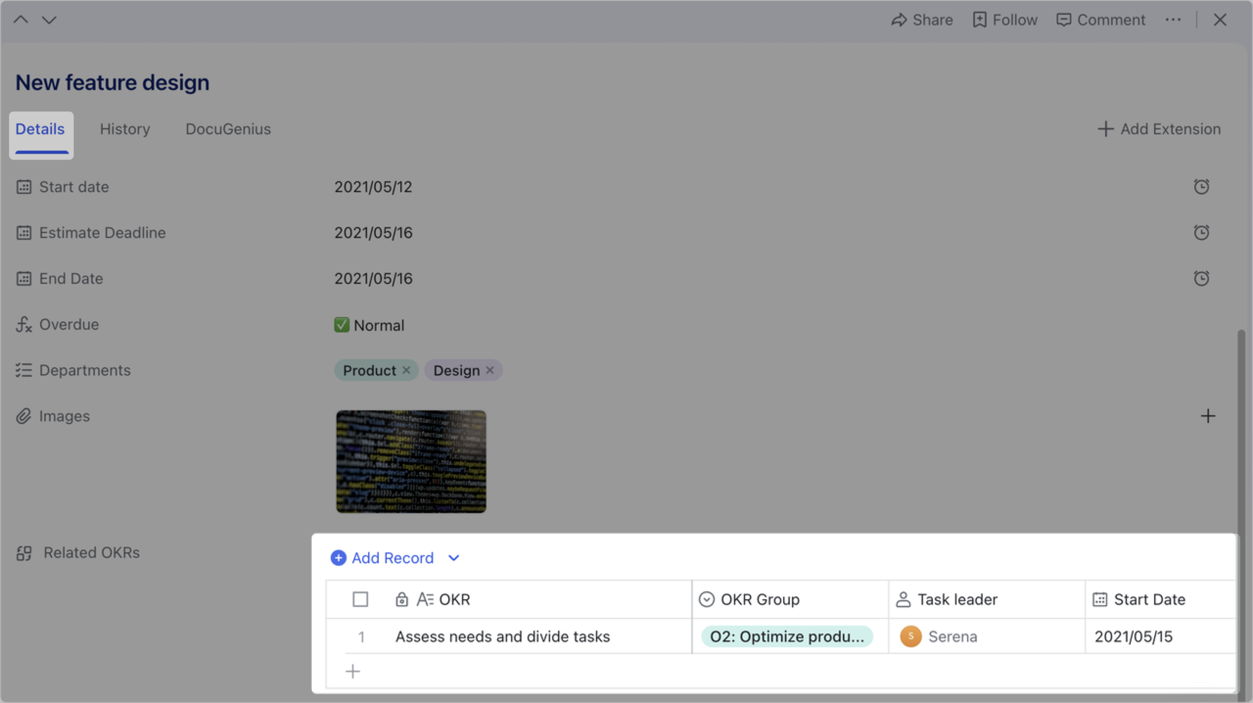Remove the Product department tag
This screenshot has height=703, width=1253.
click(x=406, y=370)
